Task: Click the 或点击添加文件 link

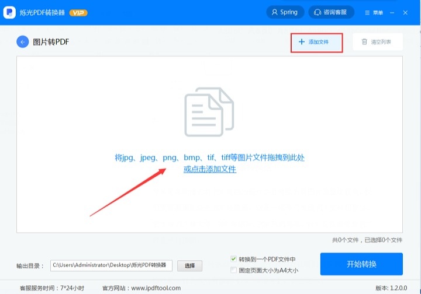Action: click(x=210, y=169)
